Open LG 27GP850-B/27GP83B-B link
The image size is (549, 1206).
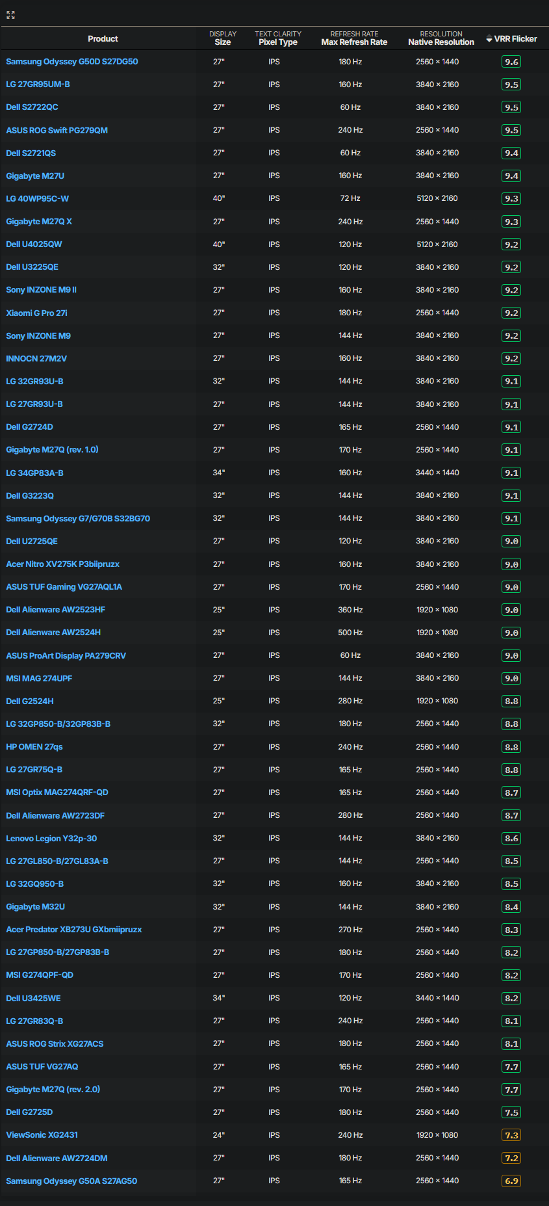coord(57,952)
